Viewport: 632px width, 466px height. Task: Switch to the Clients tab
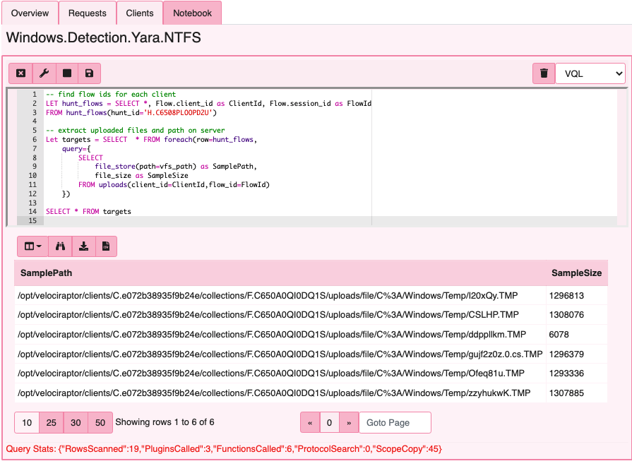pos(139,13)
